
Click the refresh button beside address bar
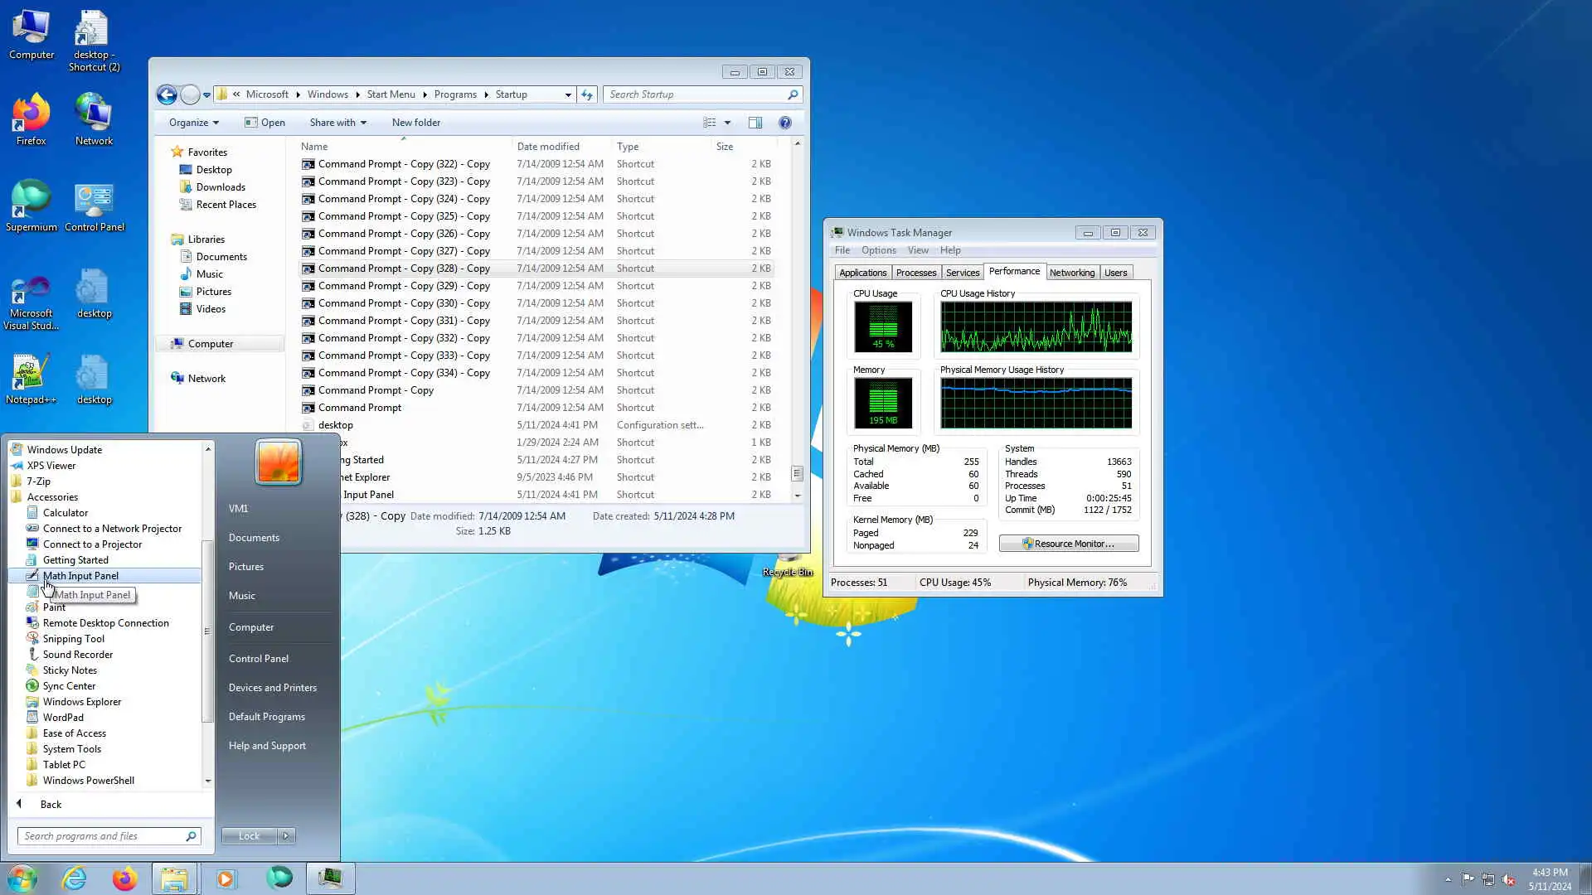pyautogui.click(x=587, y=94)
